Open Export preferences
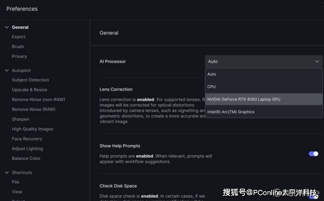 [x=19, y=37]
